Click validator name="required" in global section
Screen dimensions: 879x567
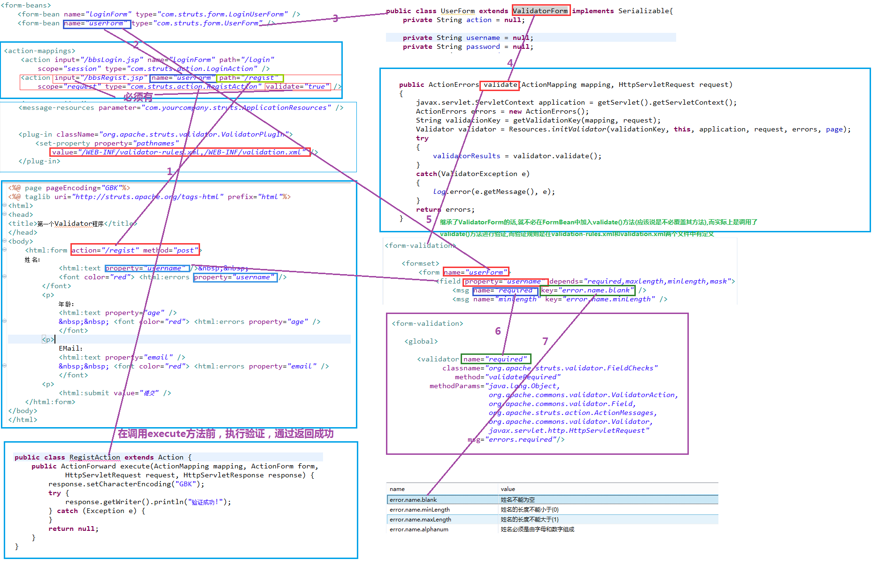[x=496, y=359]
